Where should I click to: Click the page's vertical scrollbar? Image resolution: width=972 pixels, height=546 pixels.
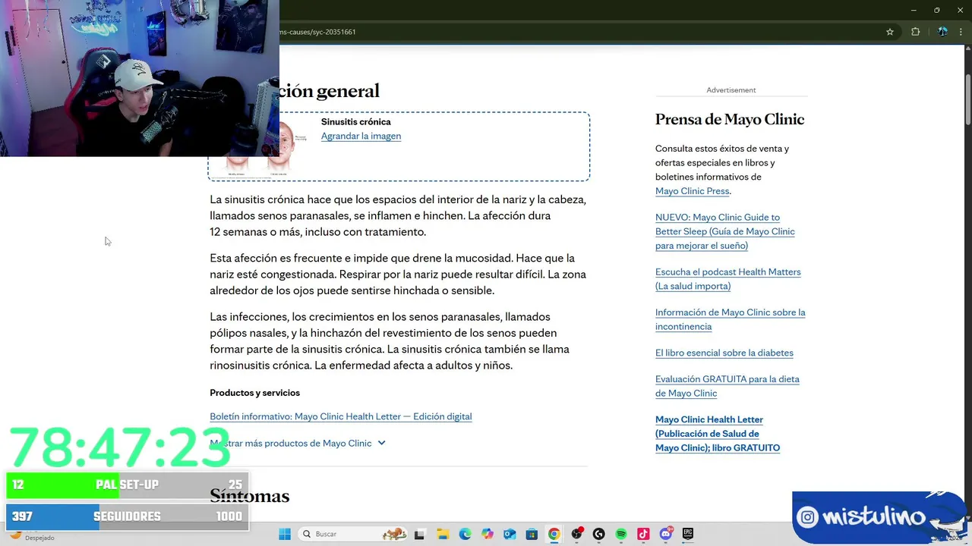tap(967, 100)
